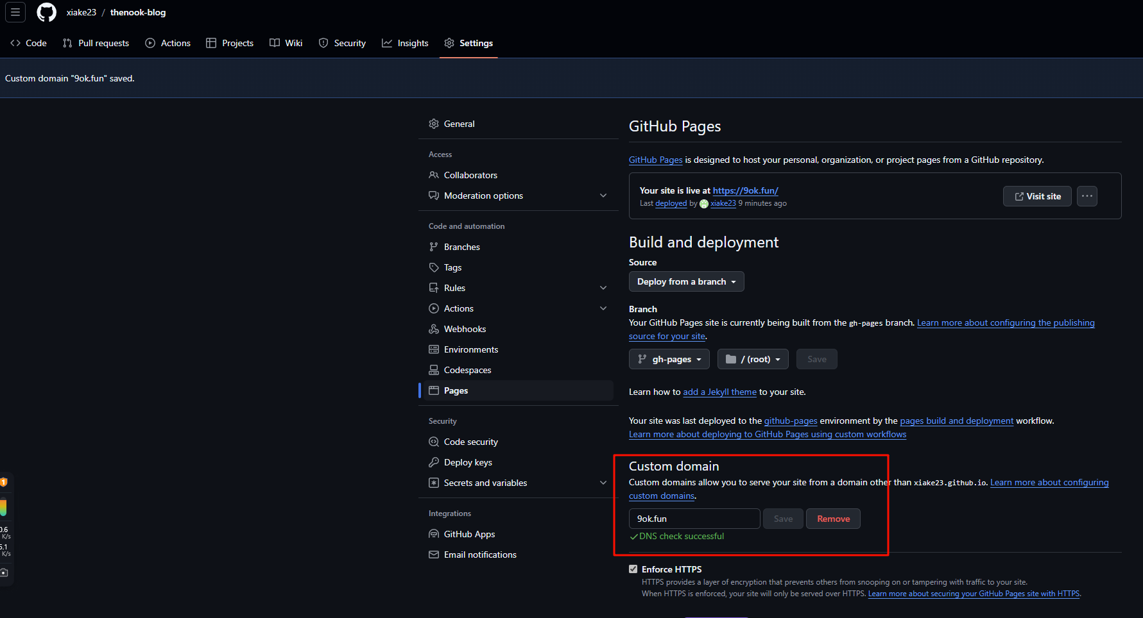The width and height of the screenshot is (1143, 618).
Task: Click the Webhooks icon
Action: (434, 329)
